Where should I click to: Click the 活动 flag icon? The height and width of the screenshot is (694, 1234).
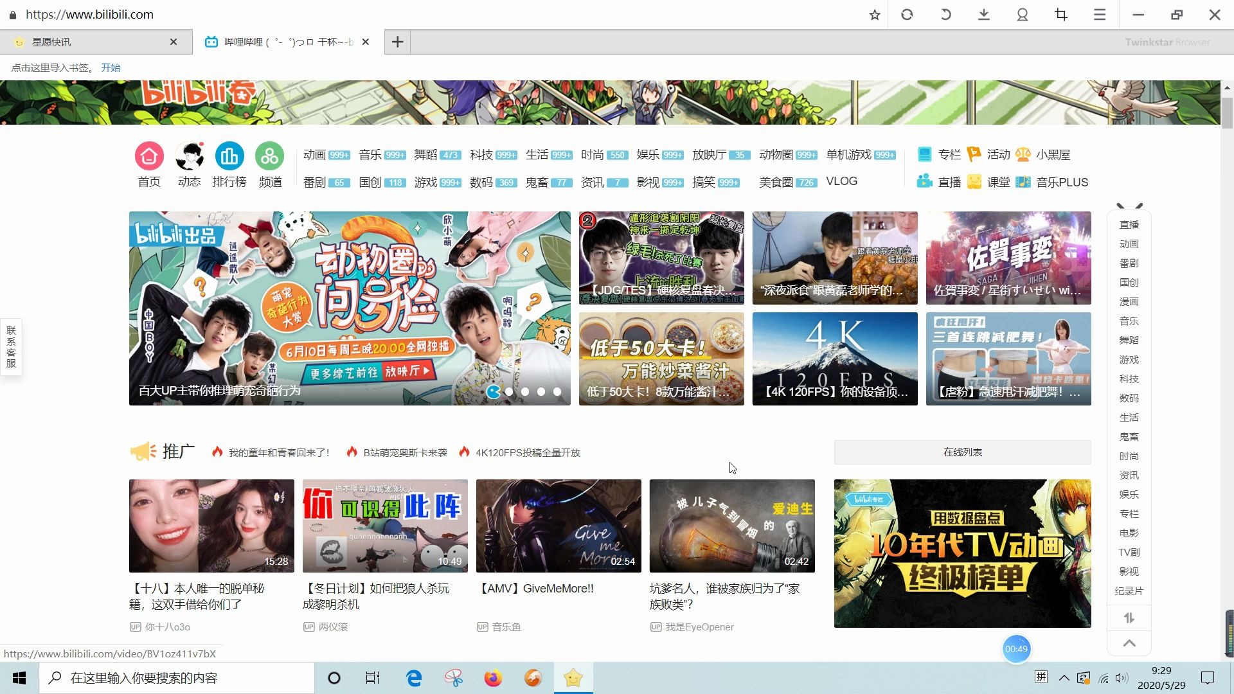click(974, 154)
